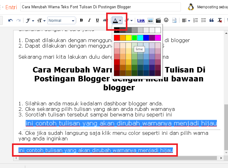Remove formatting from selection
Image resolution: width=228 pixels, height=168 pixels.
coord(220,20)
